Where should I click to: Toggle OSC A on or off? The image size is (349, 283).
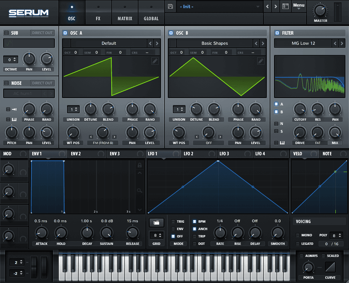tap(65, 33)
